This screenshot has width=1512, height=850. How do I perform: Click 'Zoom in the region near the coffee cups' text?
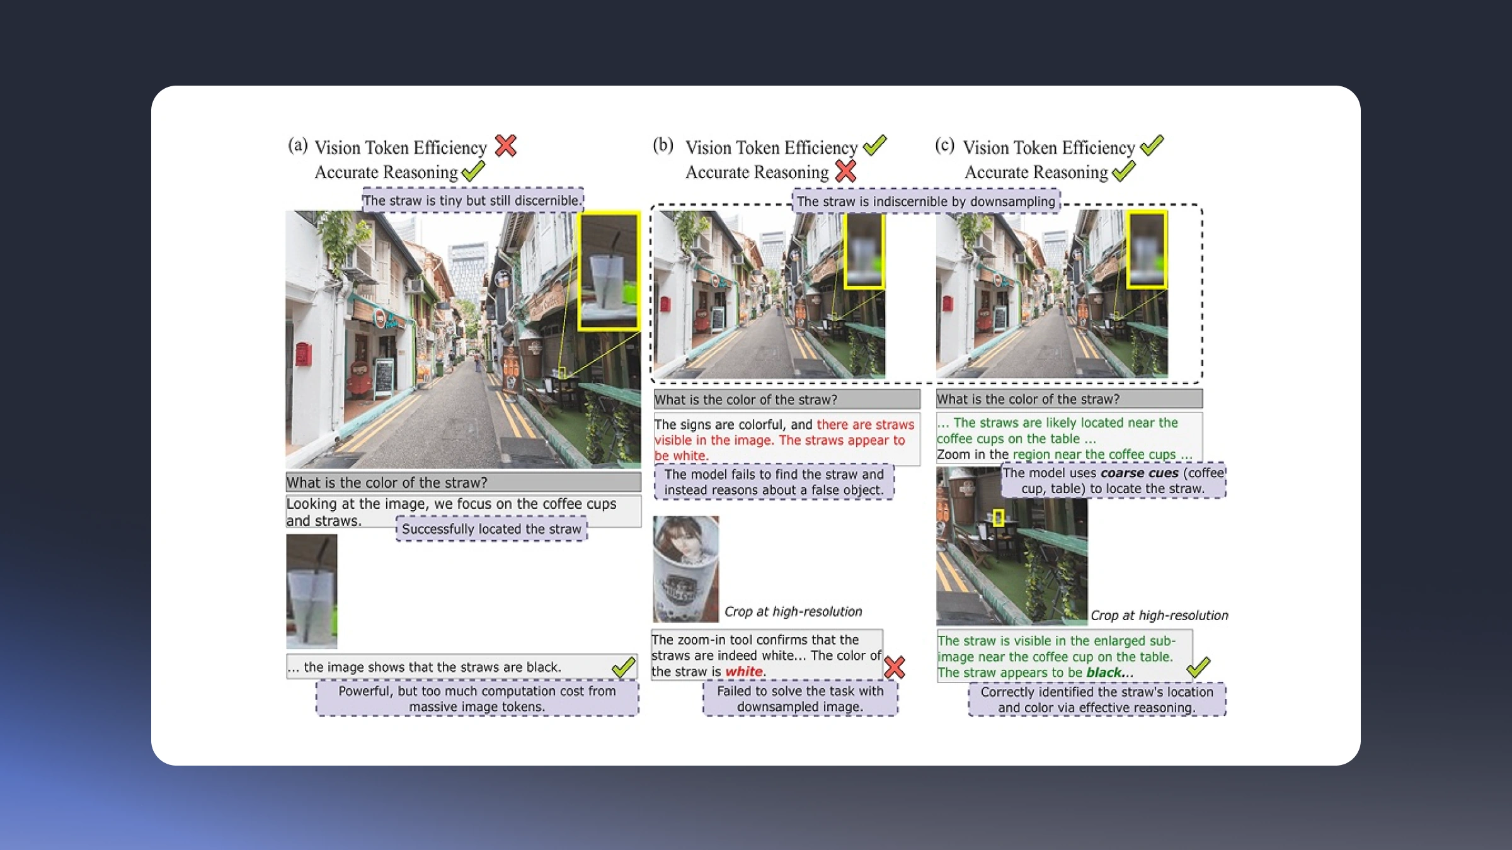[x=1064, y=455]
